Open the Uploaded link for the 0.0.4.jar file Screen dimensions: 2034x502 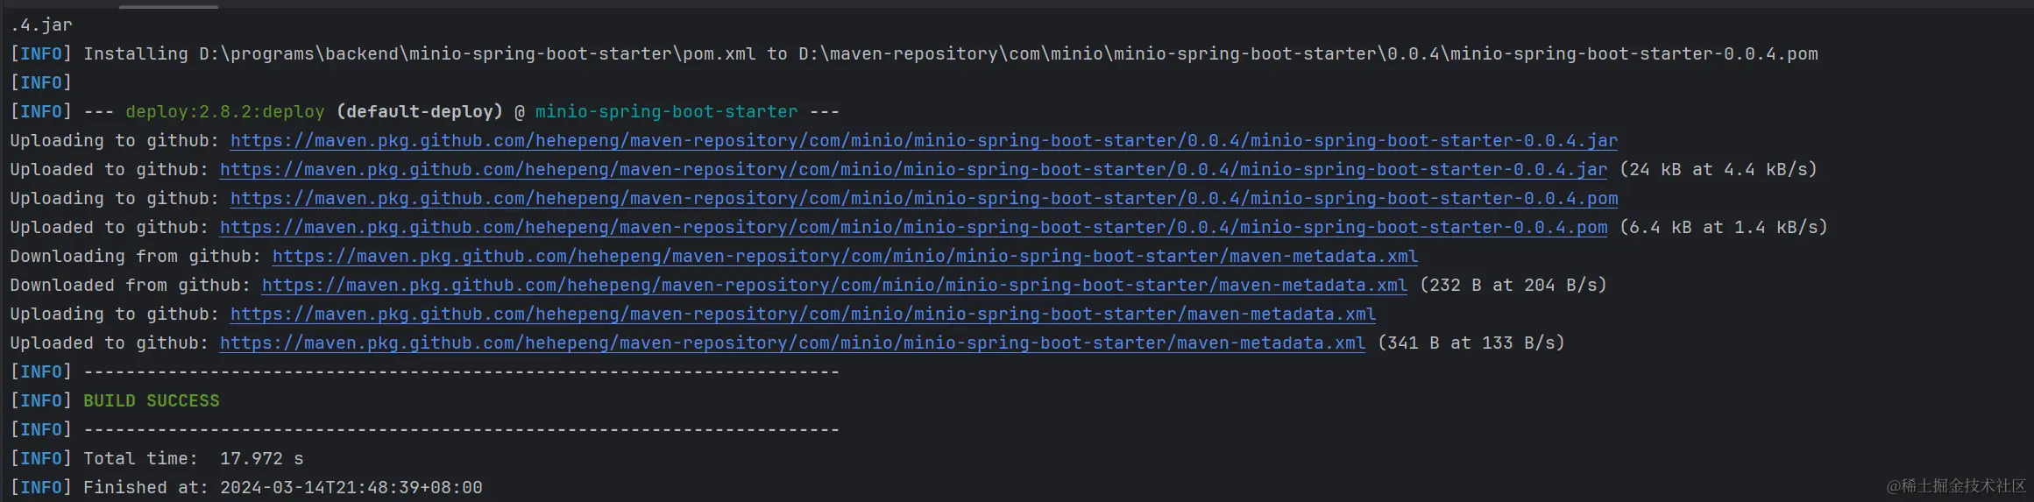(913, 170)
